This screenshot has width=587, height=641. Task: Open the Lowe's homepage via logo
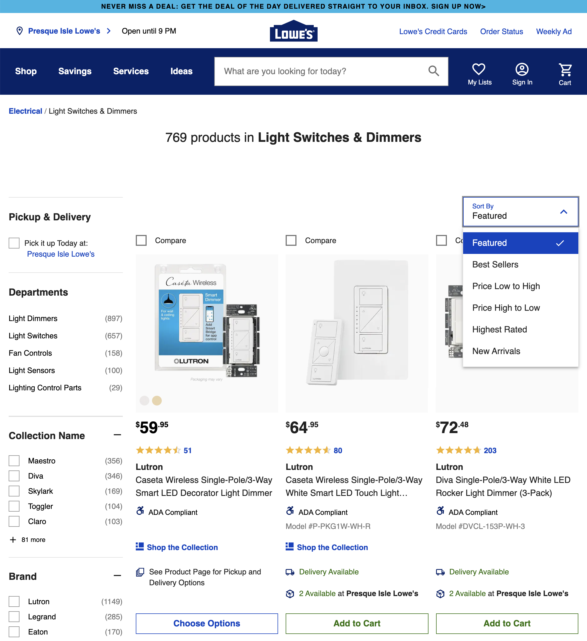click(293, 31)
